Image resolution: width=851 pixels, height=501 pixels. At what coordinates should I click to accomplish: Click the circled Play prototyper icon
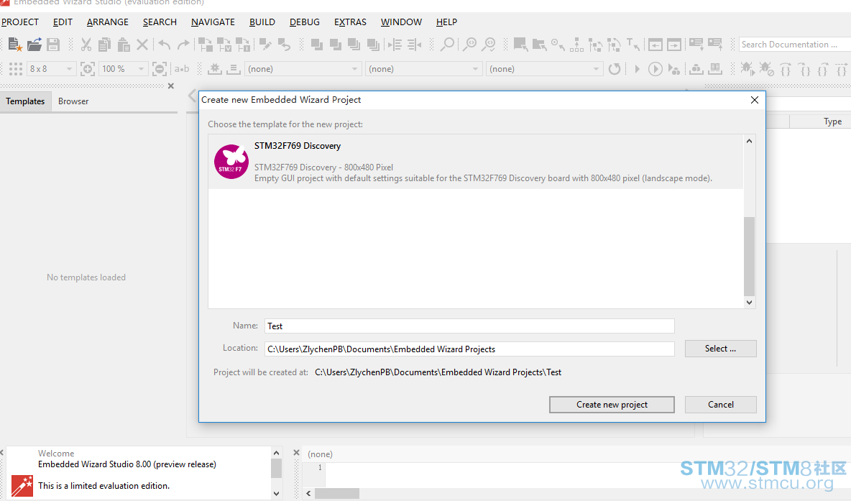click(655, 69)
